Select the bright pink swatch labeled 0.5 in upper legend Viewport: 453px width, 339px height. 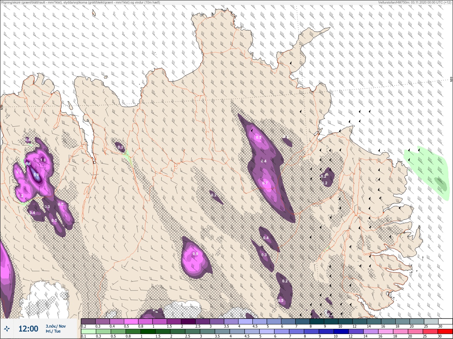tap(131, 321)
